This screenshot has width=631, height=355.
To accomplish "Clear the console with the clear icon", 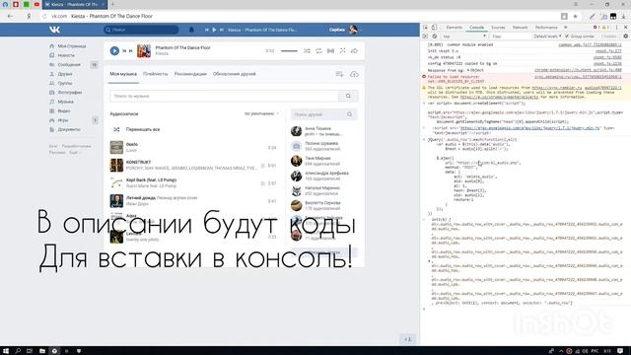I will tap(435, 36).
